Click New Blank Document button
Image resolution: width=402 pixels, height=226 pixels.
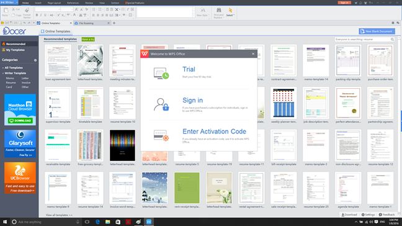coord(377,31)
